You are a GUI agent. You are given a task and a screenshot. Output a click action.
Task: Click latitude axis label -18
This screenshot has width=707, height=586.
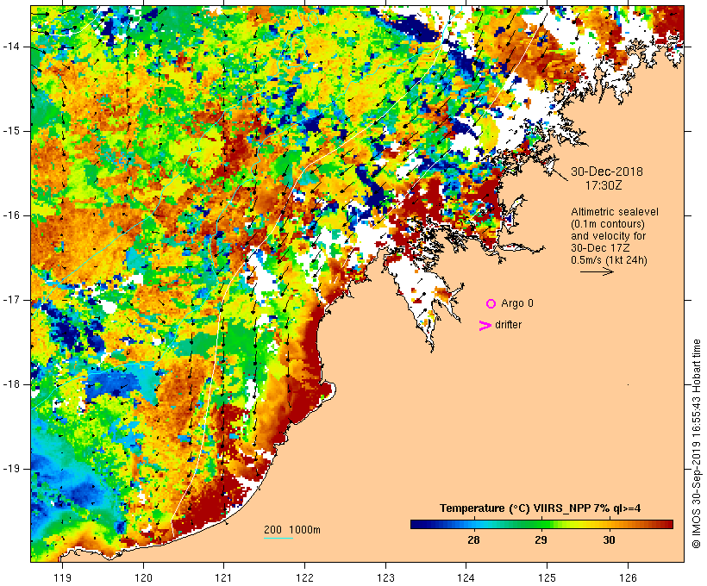click(11, 384)
